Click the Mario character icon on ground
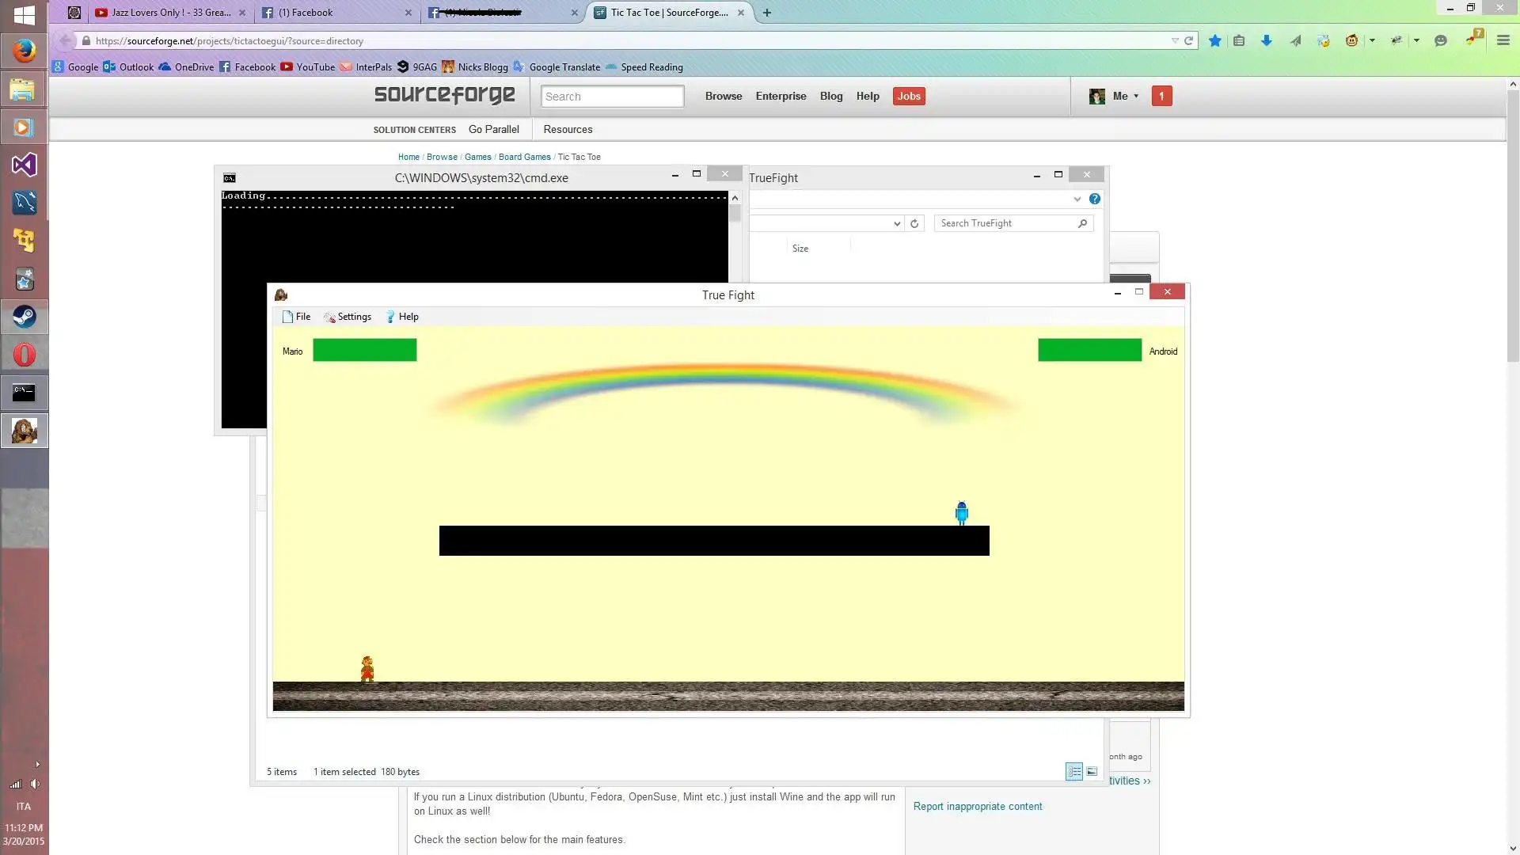This screenshot has width=1520, height=855. click(x=366, y=669)
